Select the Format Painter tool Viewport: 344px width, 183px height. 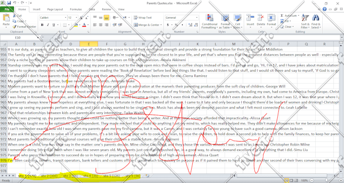(x=24, y=27)
